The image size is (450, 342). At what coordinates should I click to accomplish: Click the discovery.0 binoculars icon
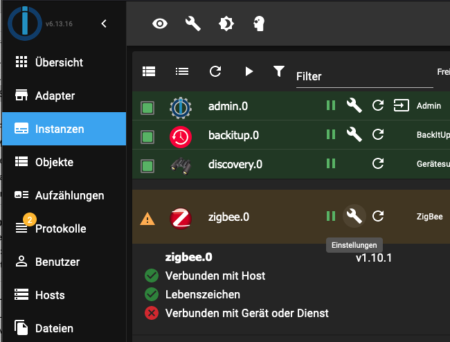pos(181,165)
